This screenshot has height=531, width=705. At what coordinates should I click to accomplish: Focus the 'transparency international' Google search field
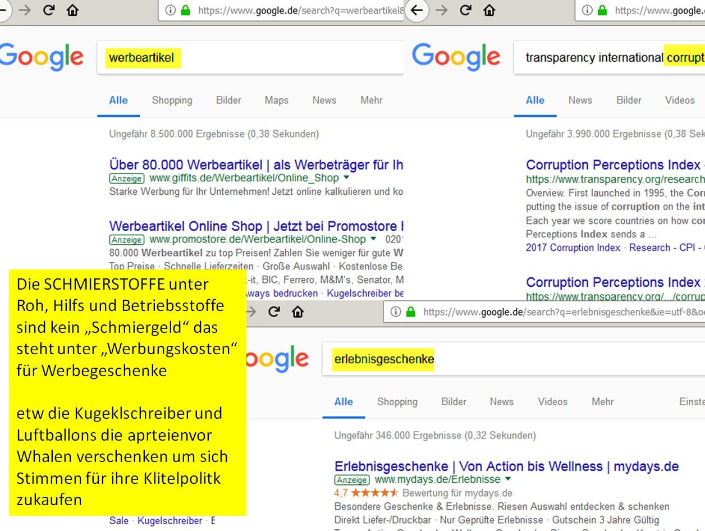pos(610,57)
